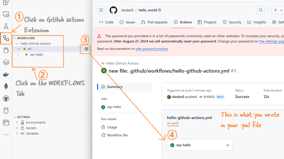Open the GitHub octocat icon in the activity bar

tap(6, 98)
